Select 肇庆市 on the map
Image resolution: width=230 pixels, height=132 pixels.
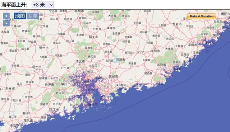[66, 84]
